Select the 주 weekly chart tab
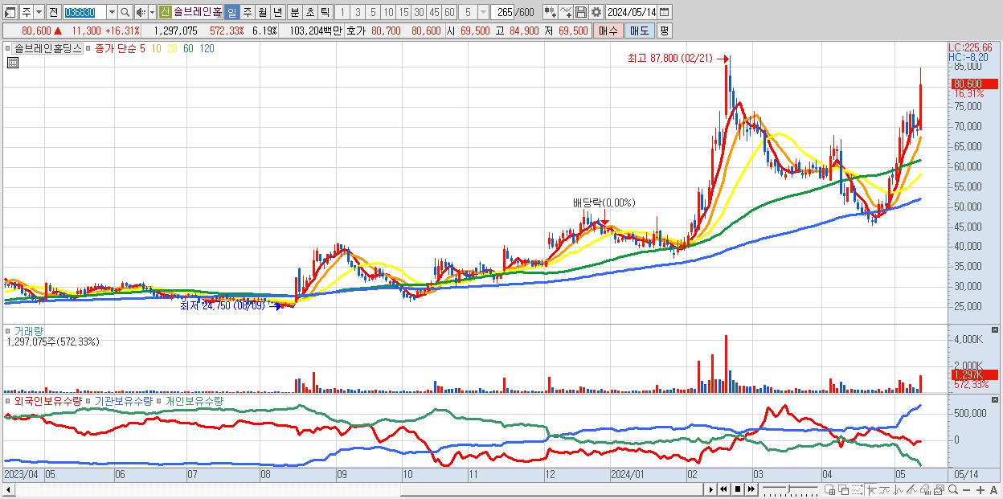The image size is (1003, 499). (x=247, y=12)
